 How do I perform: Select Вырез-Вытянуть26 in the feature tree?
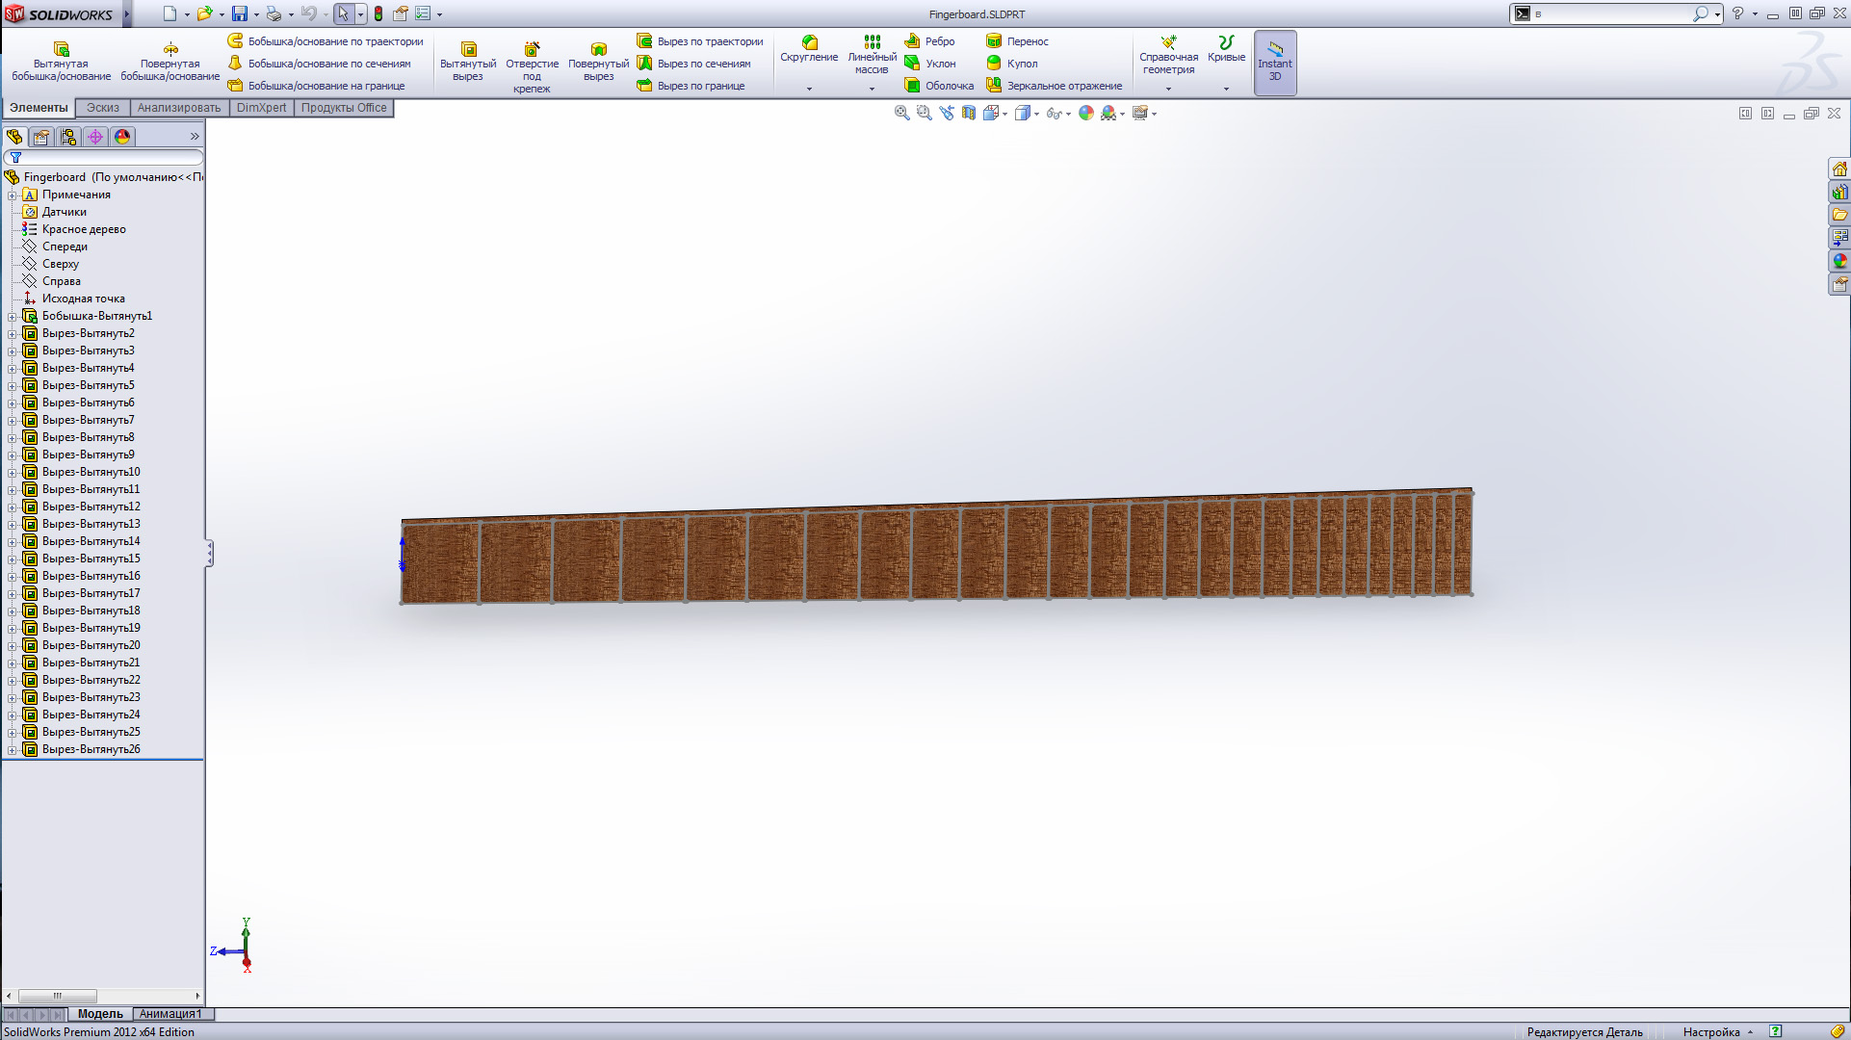(91, 749)
